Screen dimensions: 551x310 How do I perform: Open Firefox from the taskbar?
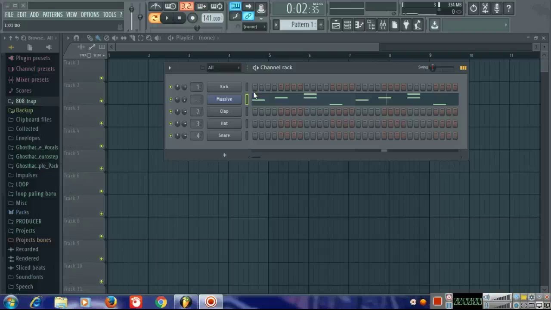point(111,302)
